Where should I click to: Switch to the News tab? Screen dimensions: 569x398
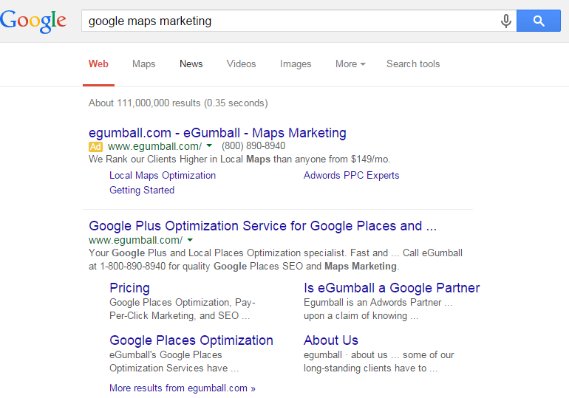point(191,64)
